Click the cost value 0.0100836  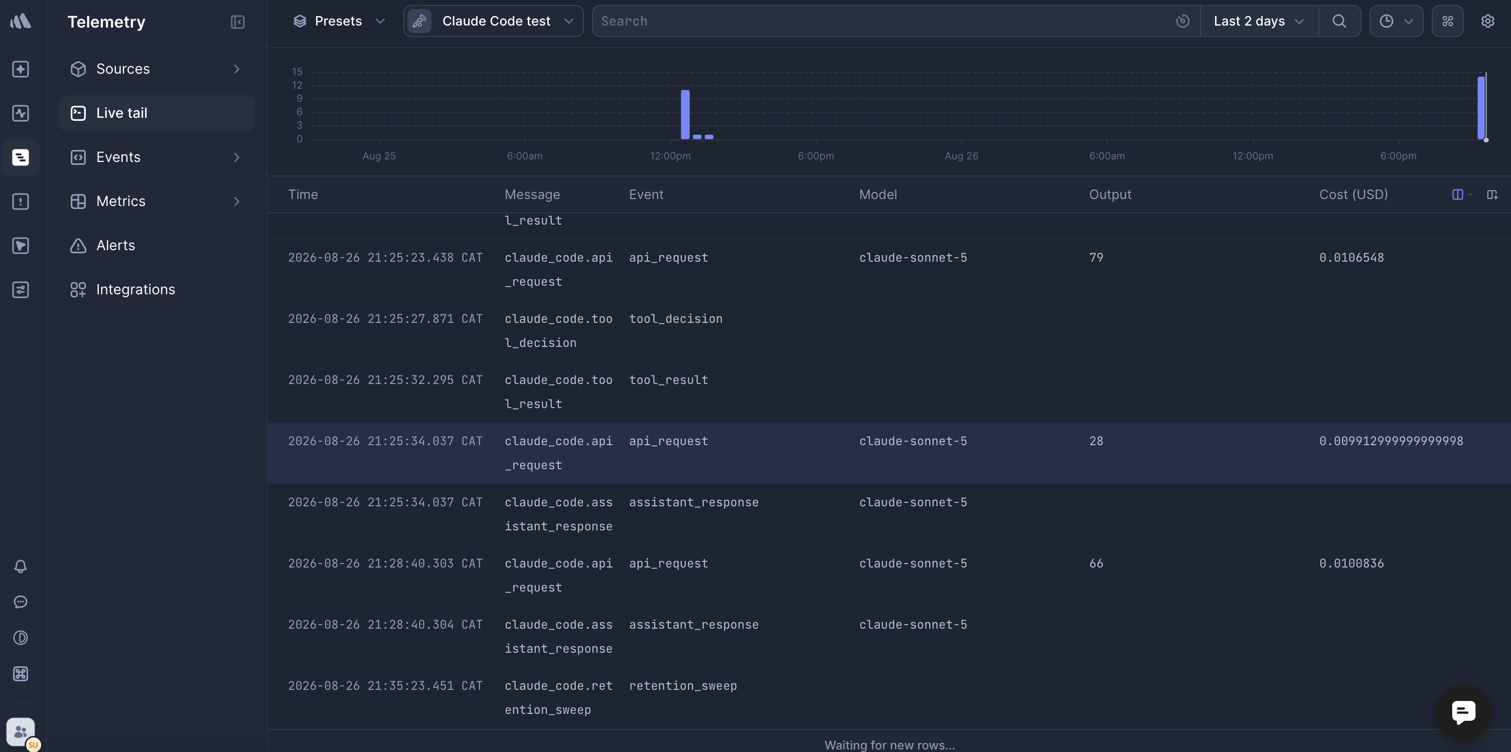point(1351,563)
